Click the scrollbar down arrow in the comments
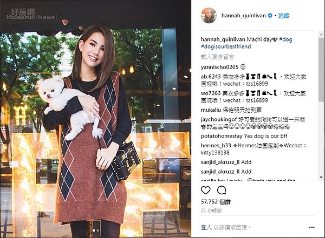325x238 pixels. pos(321,177)
